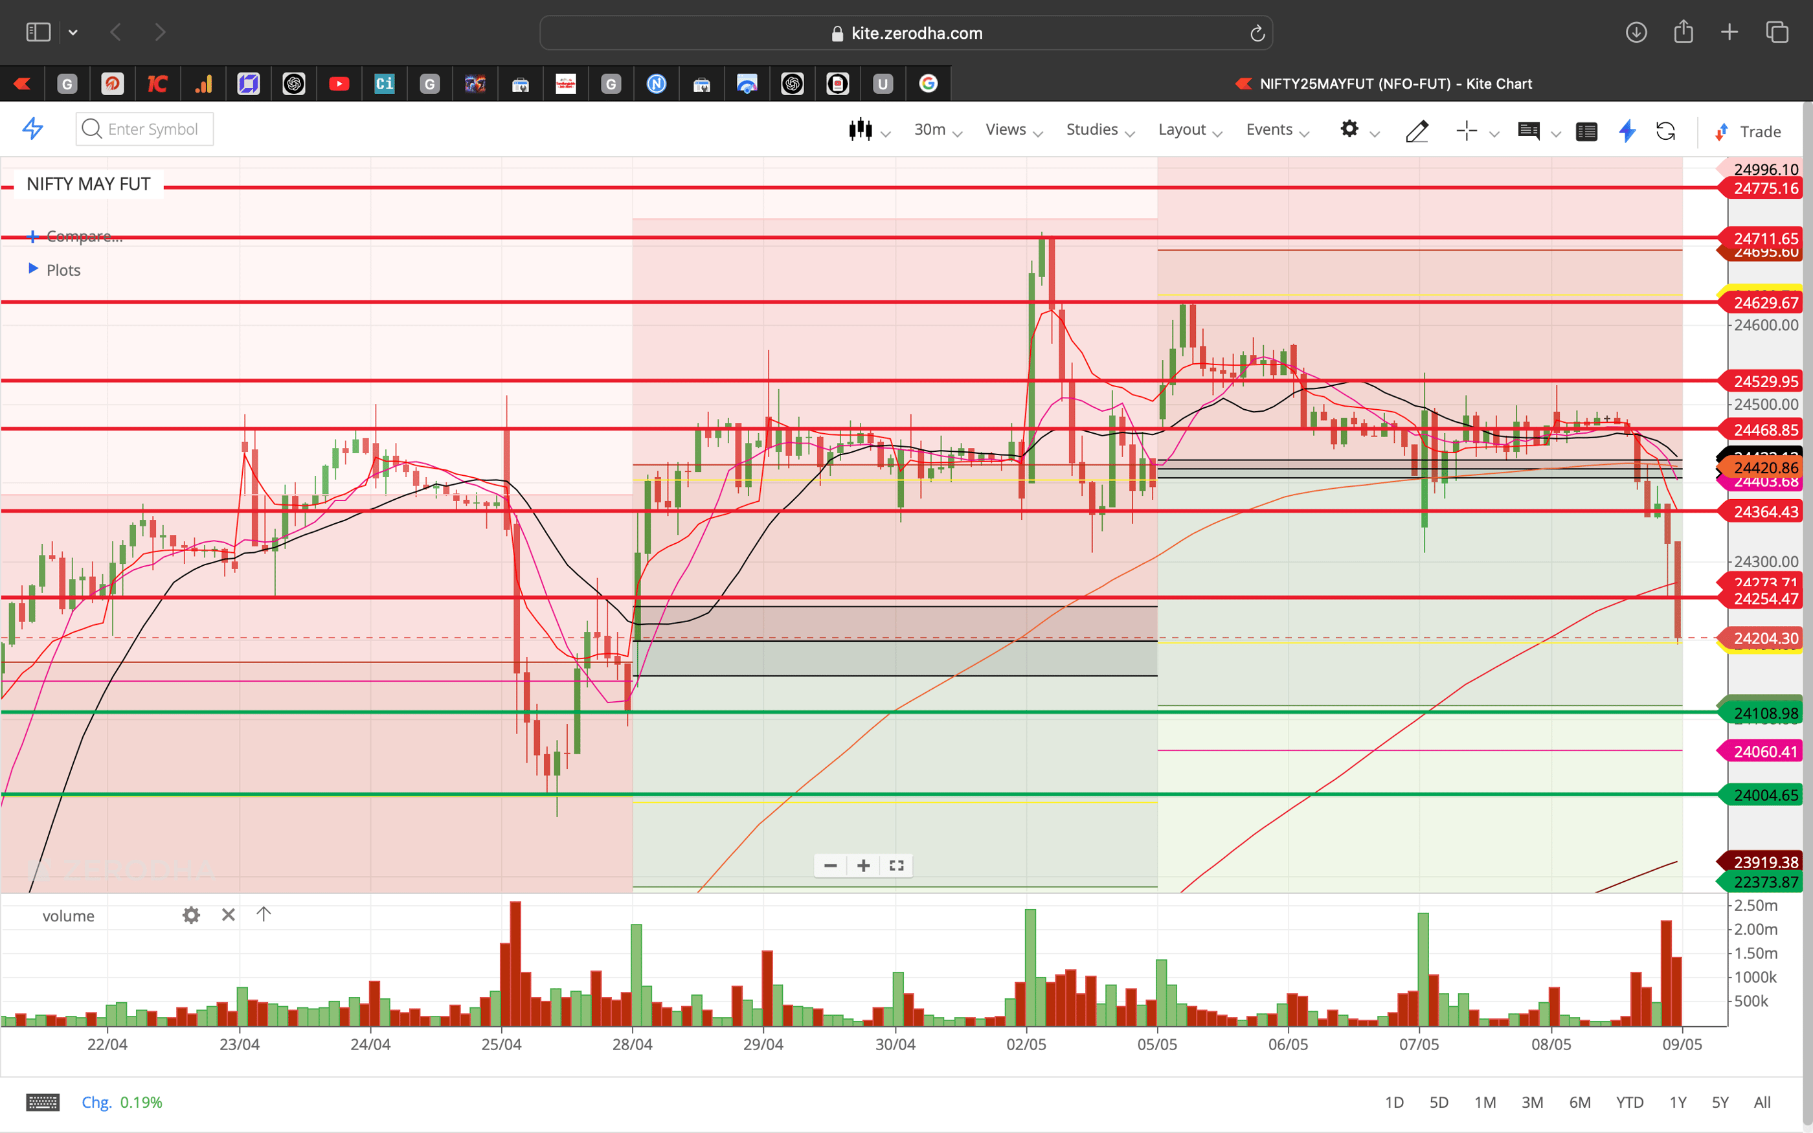Collapse the volume pane upward arrow
The height and width of the screenshot is (1133, 1813).
pyautogui.click(x=263, y=914)
